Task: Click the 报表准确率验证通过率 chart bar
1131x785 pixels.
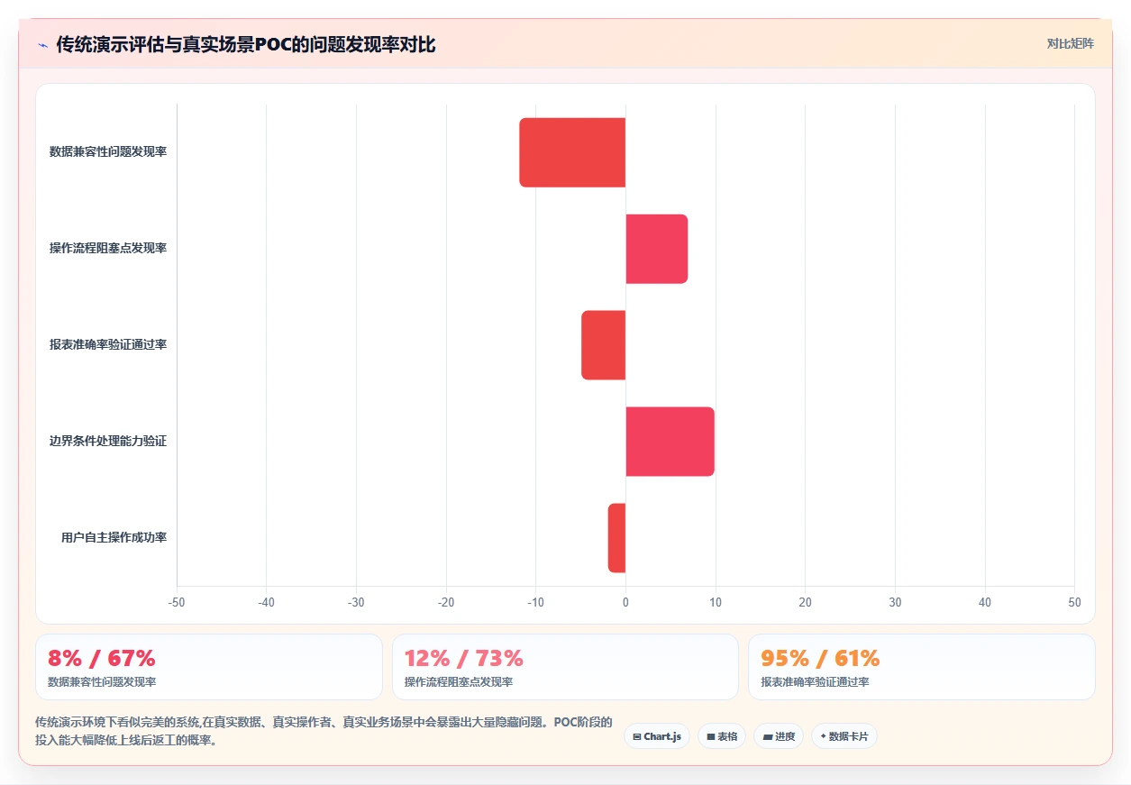Action: pyautogui.click(x=604, y=345)
